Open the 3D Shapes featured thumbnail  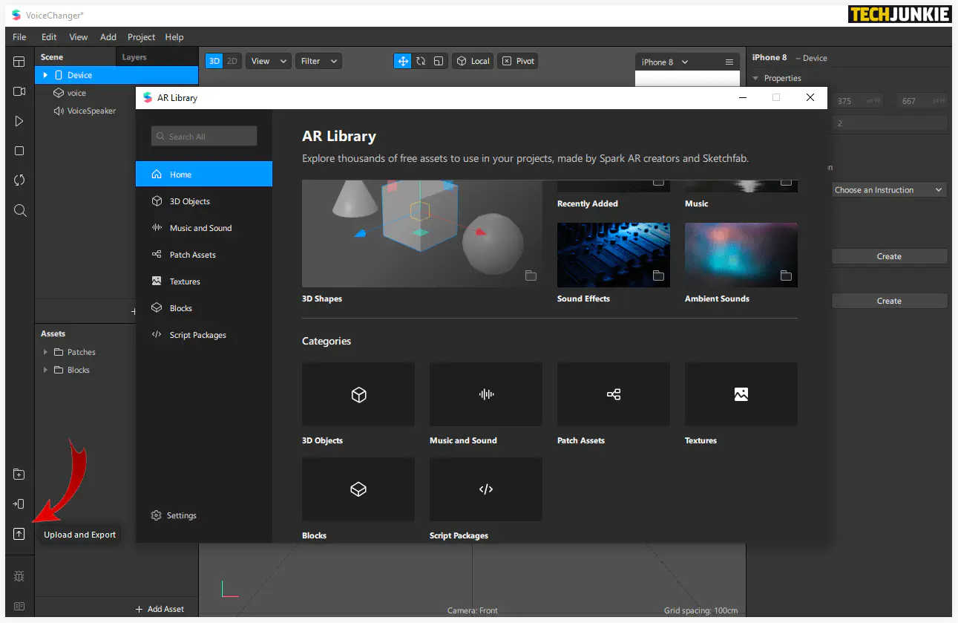click(422, 233)
